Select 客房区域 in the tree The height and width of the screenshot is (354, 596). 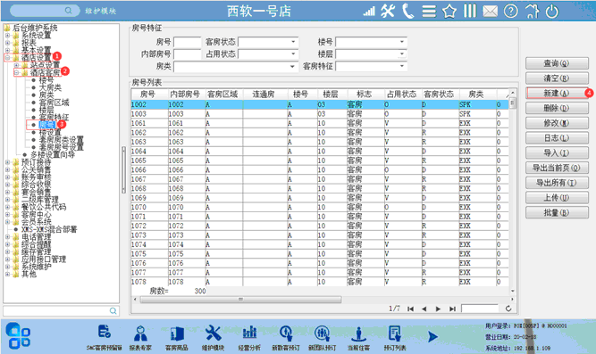point(54,103)
